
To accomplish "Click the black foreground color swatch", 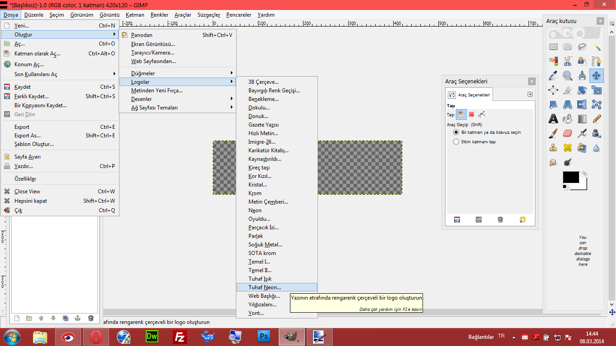I will (x=571, y=178).
